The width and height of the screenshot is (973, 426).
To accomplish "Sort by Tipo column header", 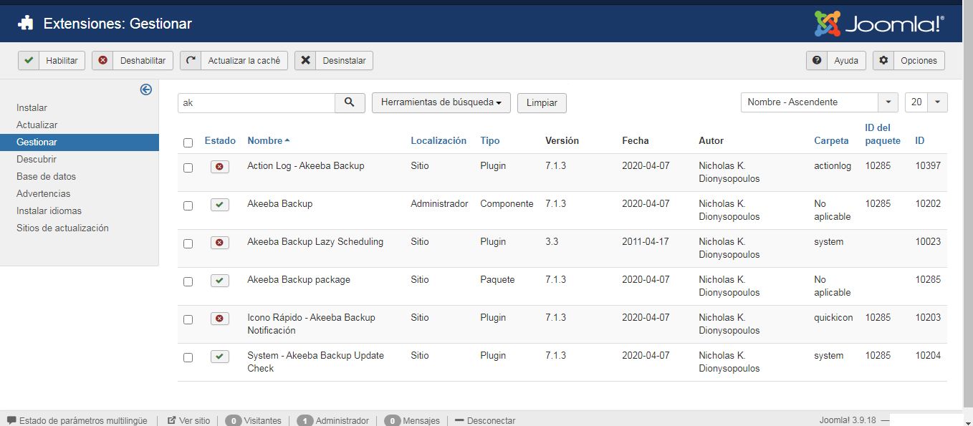I will (490, 141).
